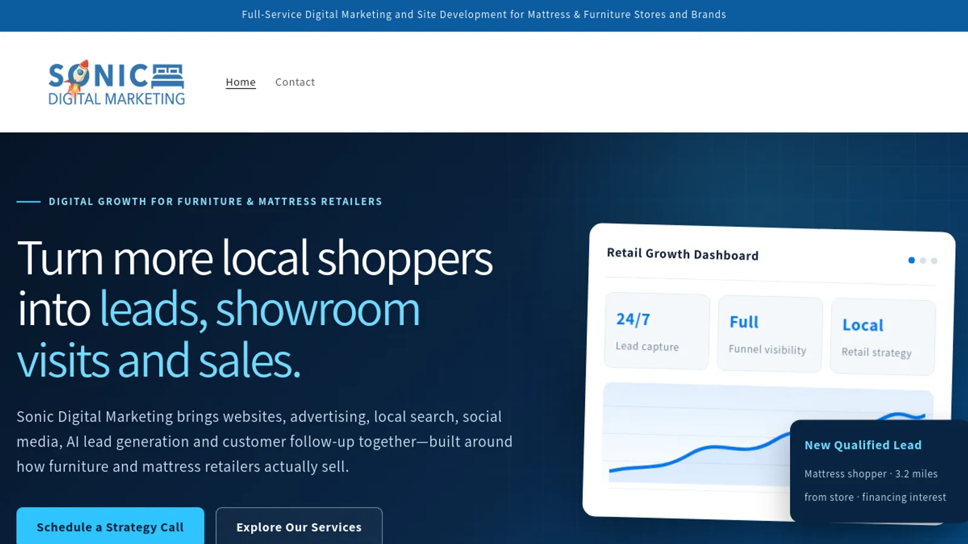
Task: Go to the Contact page
Action: [295, 82]
